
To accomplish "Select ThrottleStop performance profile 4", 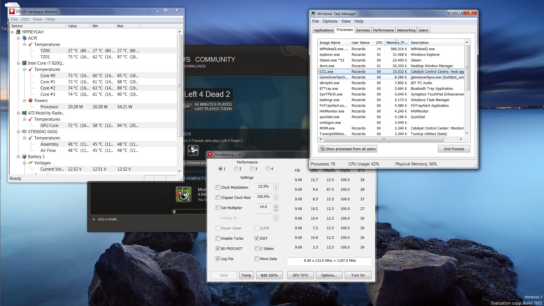I will (268, 169).
